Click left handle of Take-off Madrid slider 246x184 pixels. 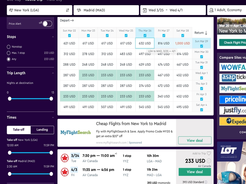click(x=10, y=174)
